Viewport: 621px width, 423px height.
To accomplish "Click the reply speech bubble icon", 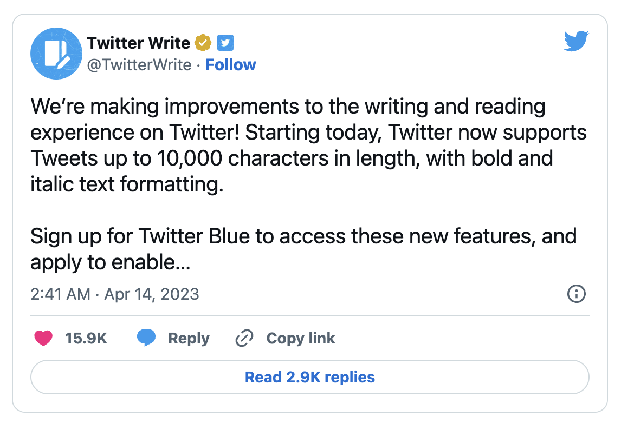I will tap(146, 339).
